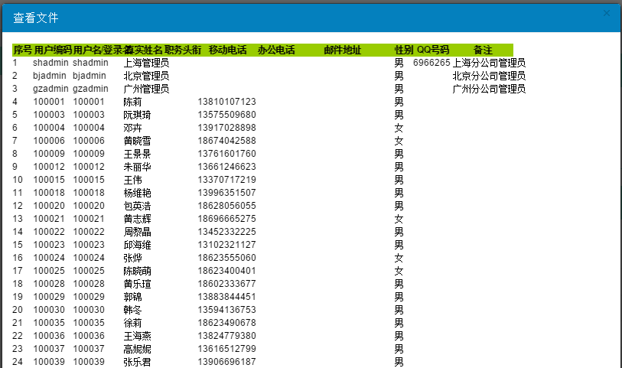Select name 陈晓萌

coord(137,271)
